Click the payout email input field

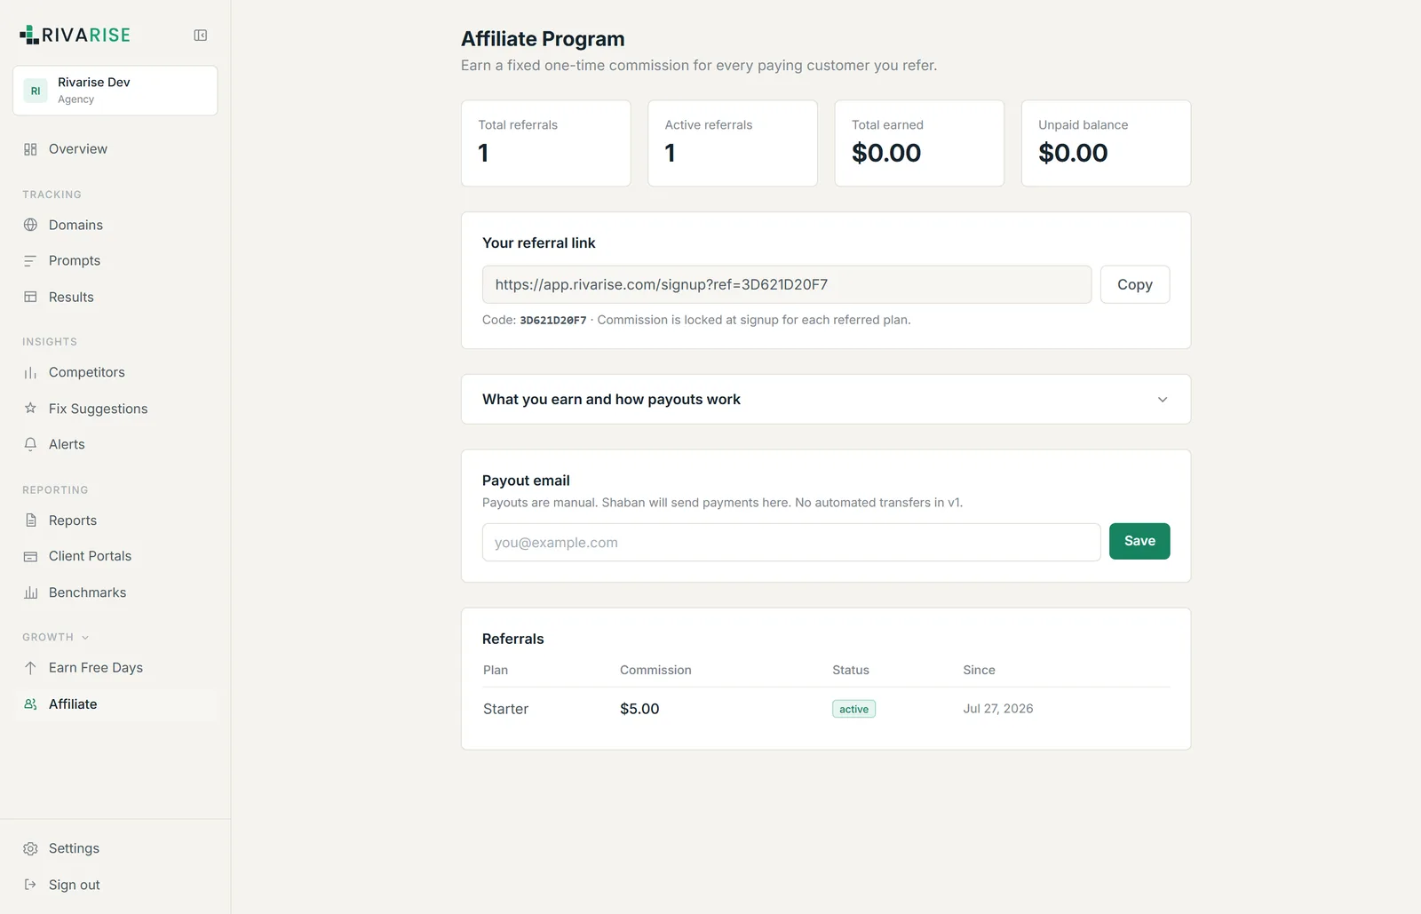pyautogui.click(x=791, y=542)
